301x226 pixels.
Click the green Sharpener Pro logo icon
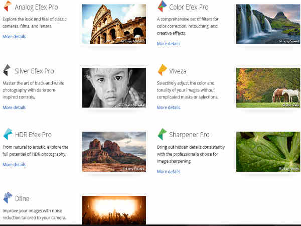(x=162, y=134)
